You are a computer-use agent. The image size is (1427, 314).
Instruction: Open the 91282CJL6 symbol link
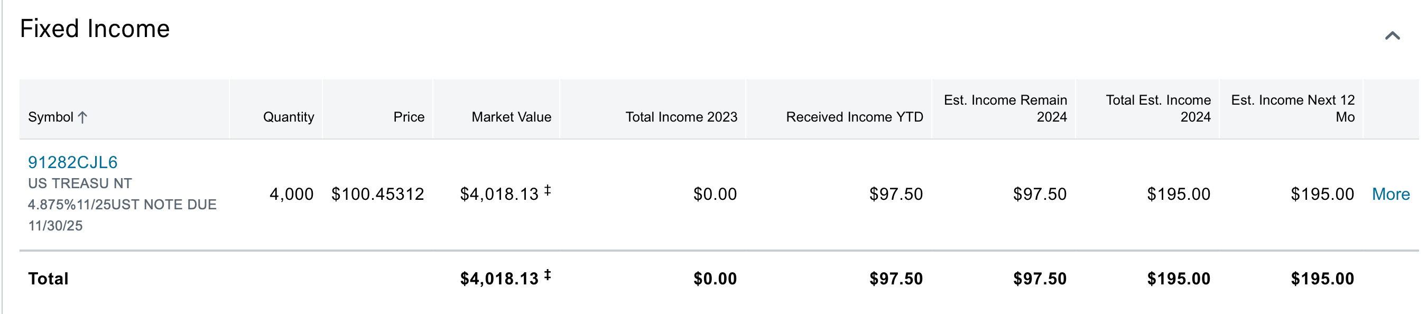pos(72,162)
